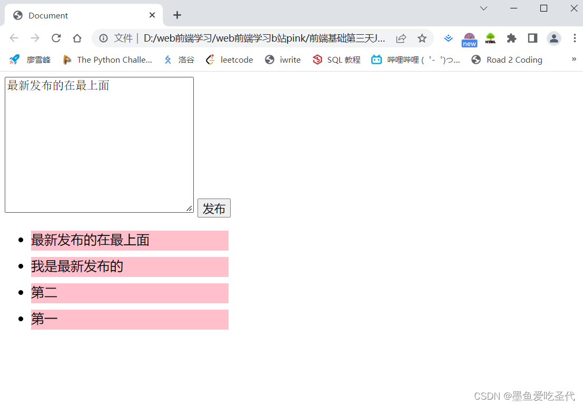The image size is (583, 406).
Task: Open the 廖雪峰 bookmark
Action: (30, 60)
